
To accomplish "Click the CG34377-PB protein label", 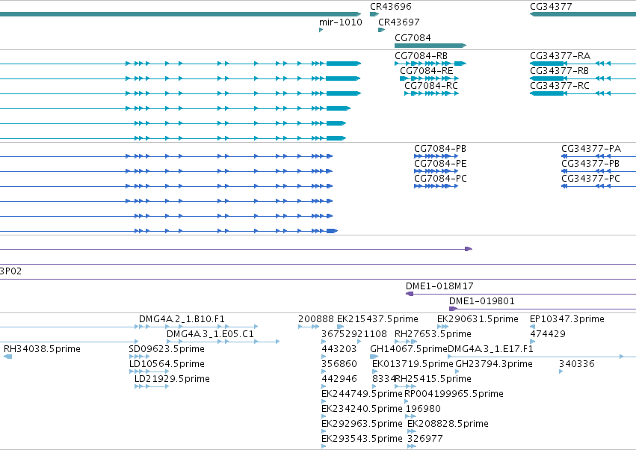I will (x=590, y=164).
